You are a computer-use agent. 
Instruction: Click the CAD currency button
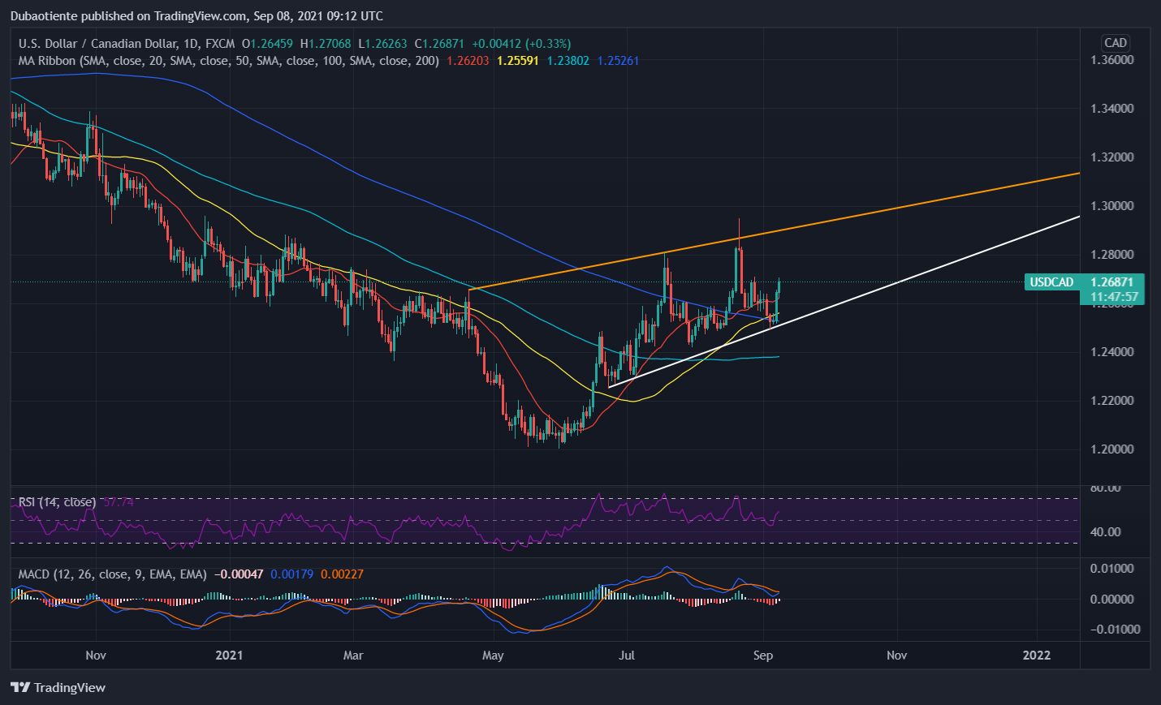click(1115, 43)
